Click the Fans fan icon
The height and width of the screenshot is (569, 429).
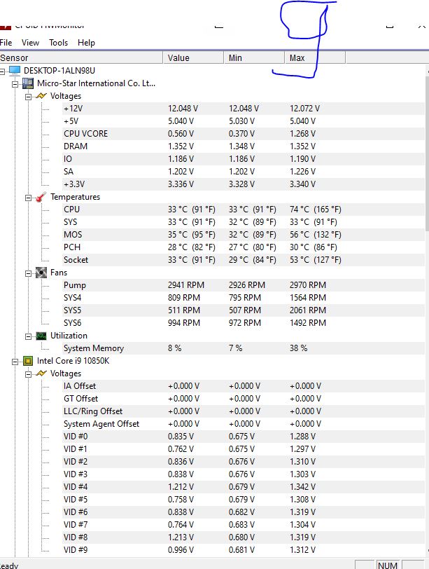point(41,273)
